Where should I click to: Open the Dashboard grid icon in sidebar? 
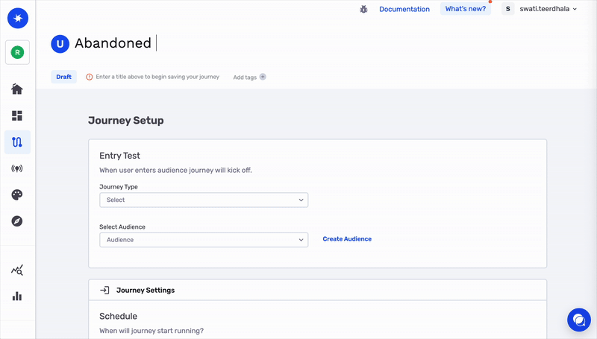(x=17, y=115)
